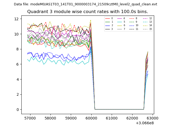Click the x-axis tick label 57000
Image resolution: width=171 pixels, height=128 pixels.
30,118
